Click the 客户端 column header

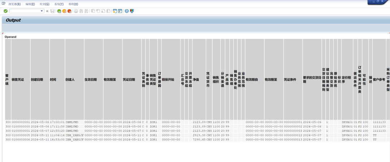click(x=8, y=79)
